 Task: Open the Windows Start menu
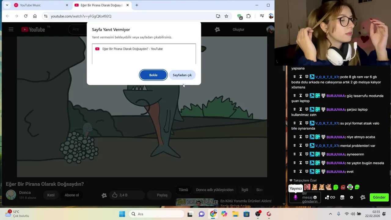tap(122, 214)
